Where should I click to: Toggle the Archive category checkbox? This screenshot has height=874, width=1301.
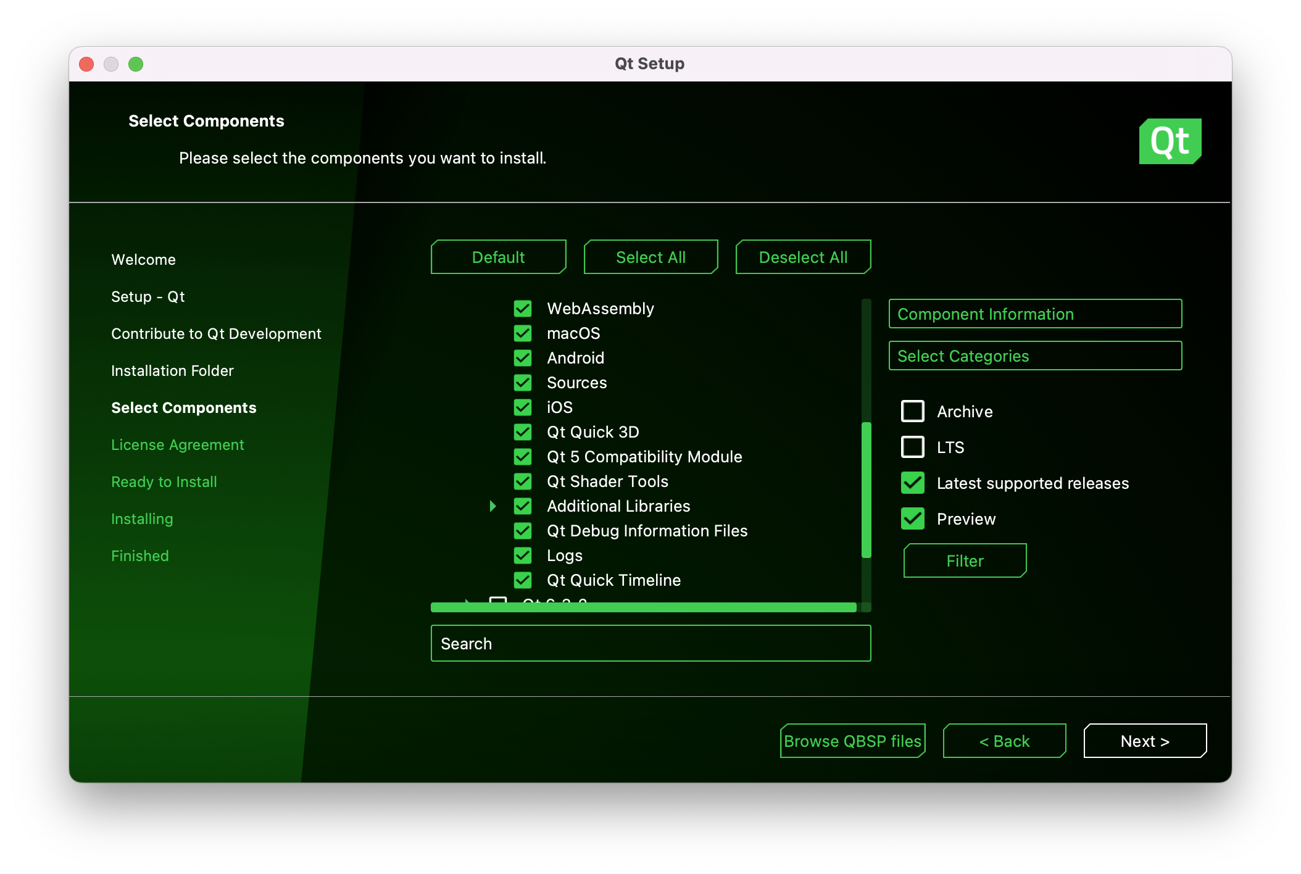912,411
